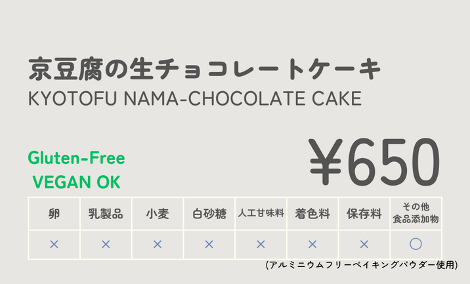
Task: Click the × mark under 着色料
Action: (312, 245)
